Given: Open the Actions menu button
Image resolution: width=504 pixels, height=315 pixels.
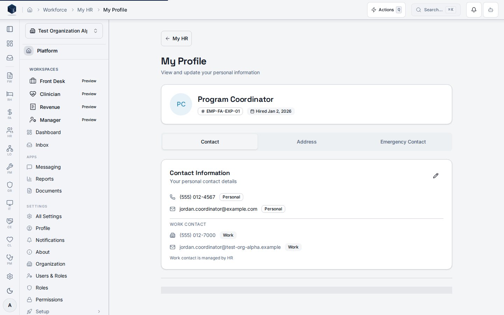Looking at the screenshot, I should click(x=386, y=10).
